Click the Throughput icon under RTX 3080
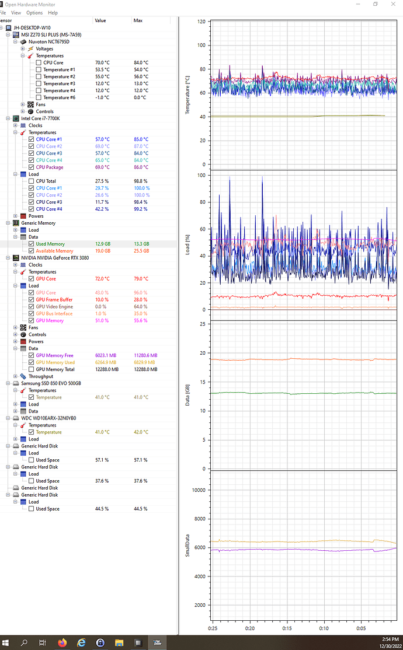The image size is (403, 650). point(23,376)
